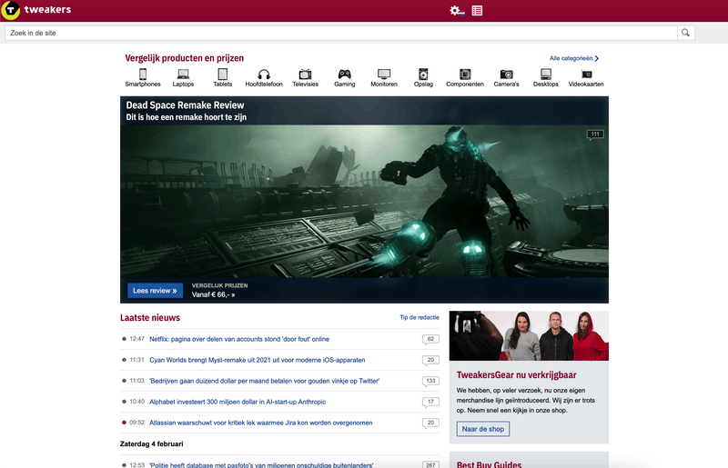The height and width of the screenshot is (468, 728).
Task: Open the 62 comments bubble for Netflix article
Action: (x=430, y=340)
